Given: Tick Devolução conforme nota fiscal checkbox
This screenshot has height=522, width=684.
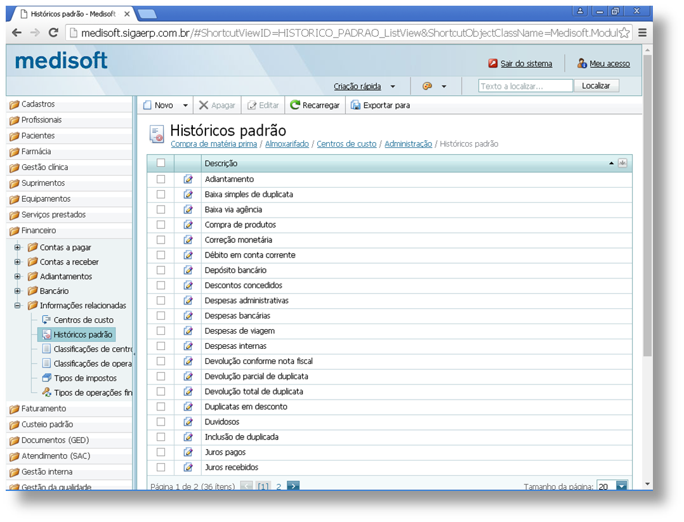Looking at the screenshot, I should (161, 361).
